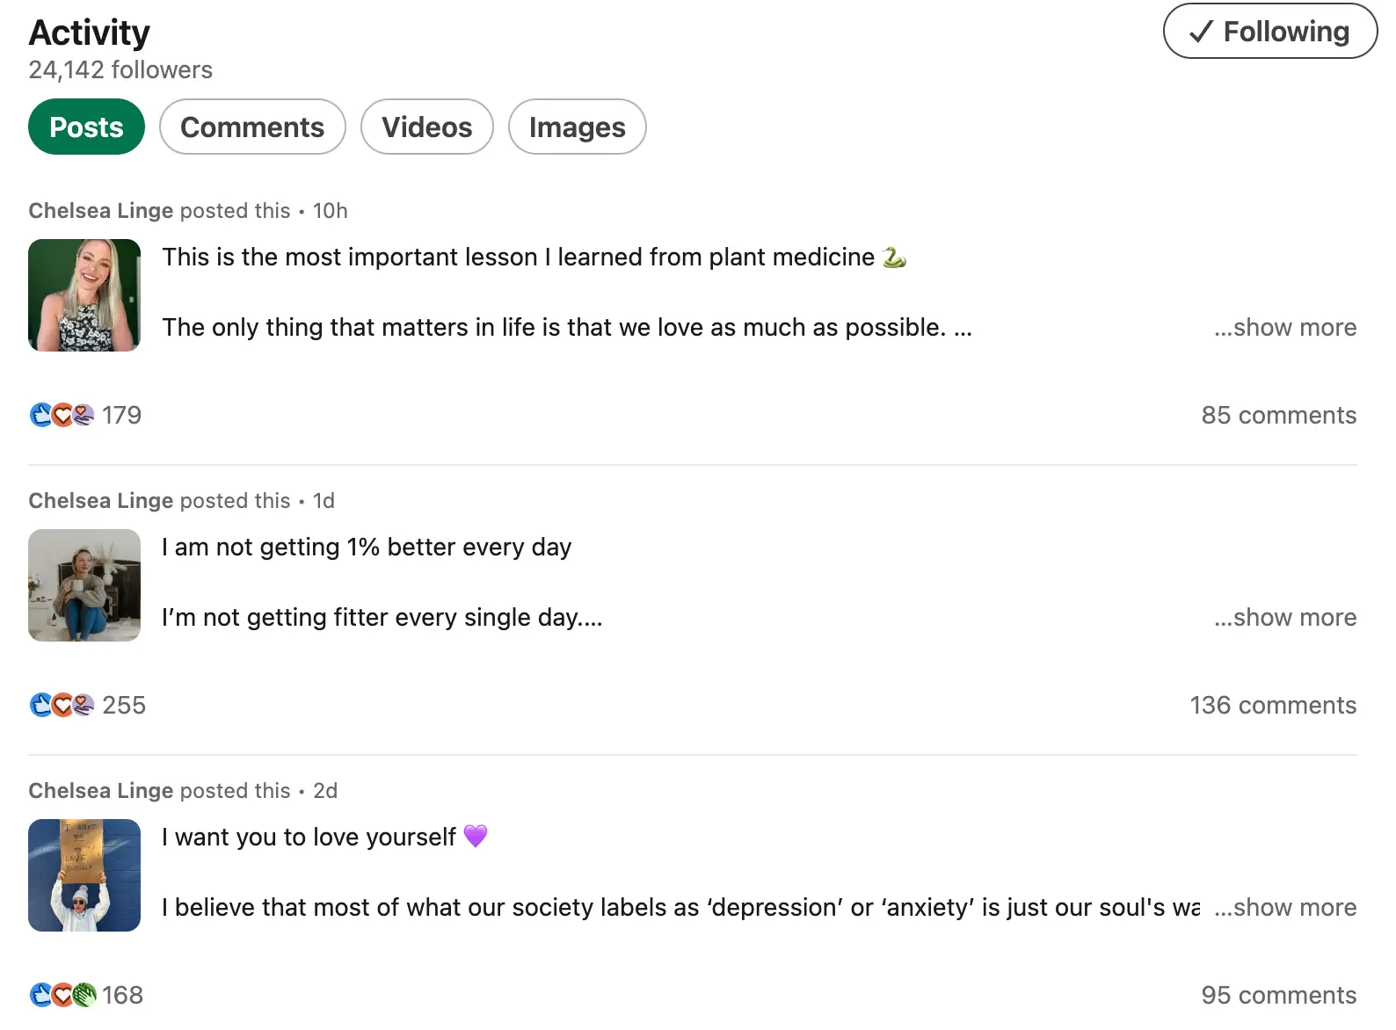Expand 'show more' on the '1% better' post
This screenshot has height=1030, width=1396.
pos(1284,617)
